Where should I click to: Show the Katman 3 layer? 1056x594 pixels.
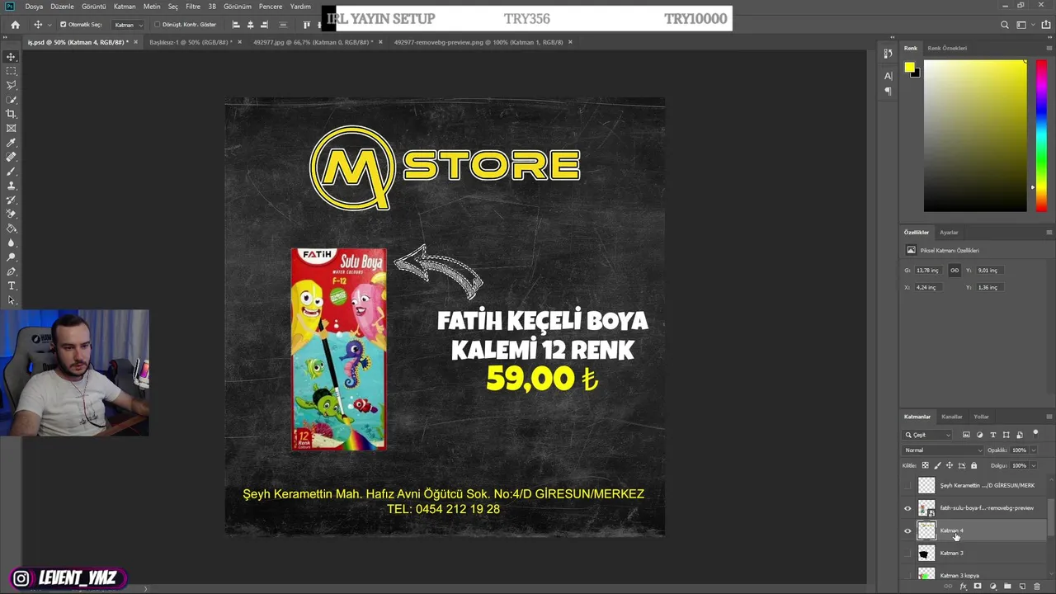[908, 553]
